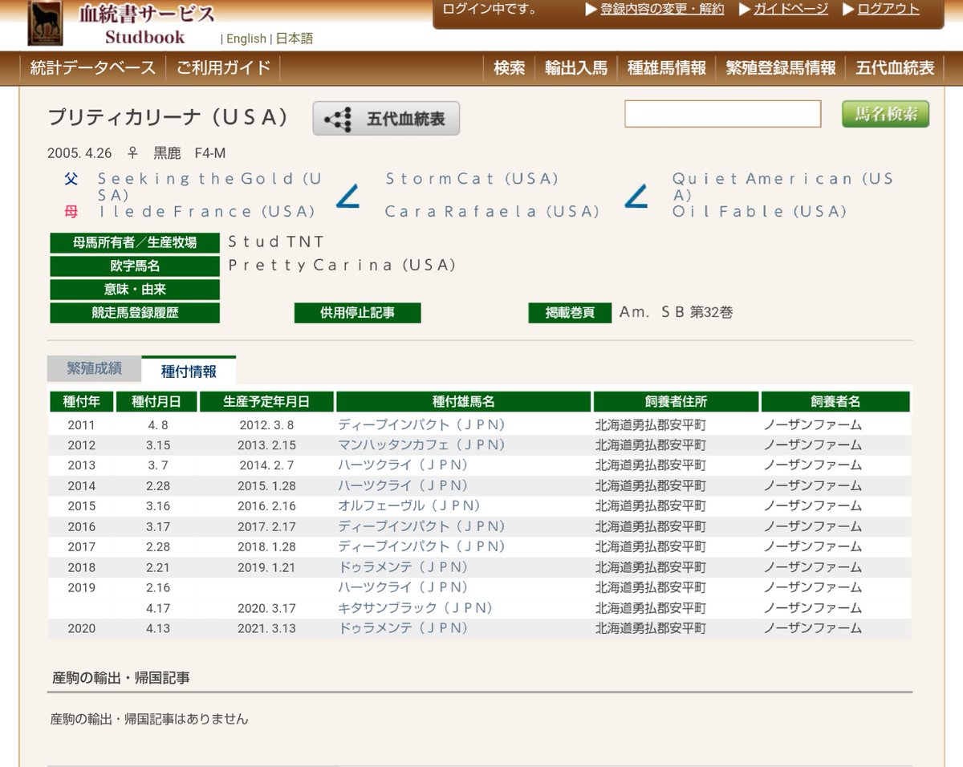
Task: Open ご利用ガイド menu item
Action: 224,68
